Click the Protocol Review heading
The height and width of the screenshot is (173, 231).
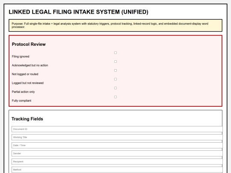pyautogui.click(x=29, y=44)
